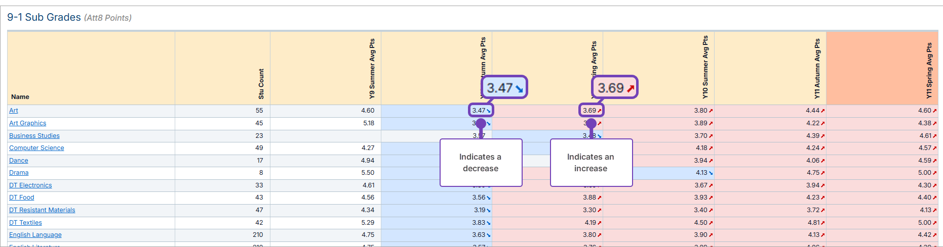The image size is (943, 247).
Task: Click the Y9 Summer Avg Pts column header
Action: tap(372, 69)
